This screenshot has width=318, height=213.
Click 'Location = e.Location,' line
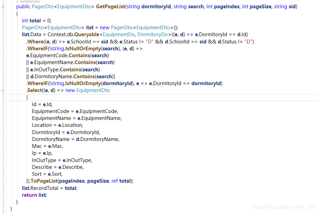[58, 125]
